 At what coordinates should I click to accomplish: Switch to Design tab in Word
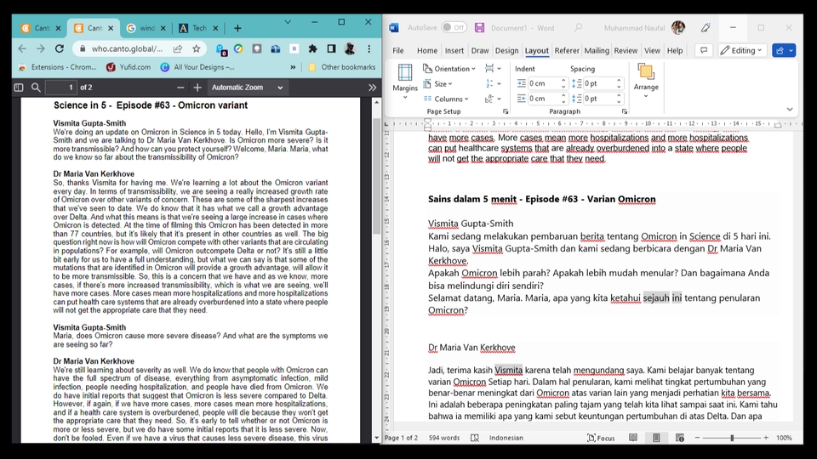506,50
